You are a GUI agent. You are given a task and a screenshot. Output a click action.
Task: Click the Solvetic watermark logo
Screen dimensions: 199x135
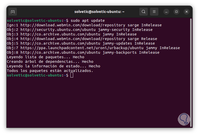tap(184, 119)
